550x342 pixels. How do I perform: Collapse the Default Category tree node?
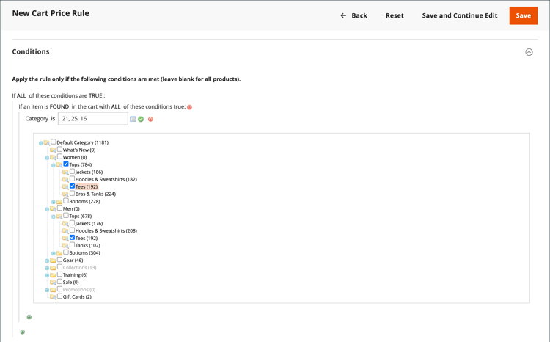click(x=40, y=143)
